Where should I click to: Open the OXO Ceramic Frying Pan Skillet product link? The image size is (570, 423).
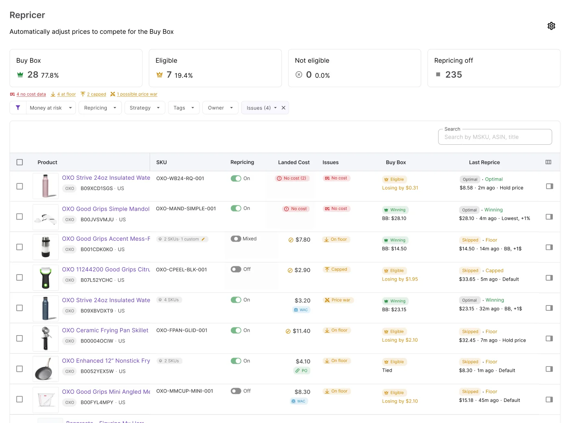click(105, 330)
